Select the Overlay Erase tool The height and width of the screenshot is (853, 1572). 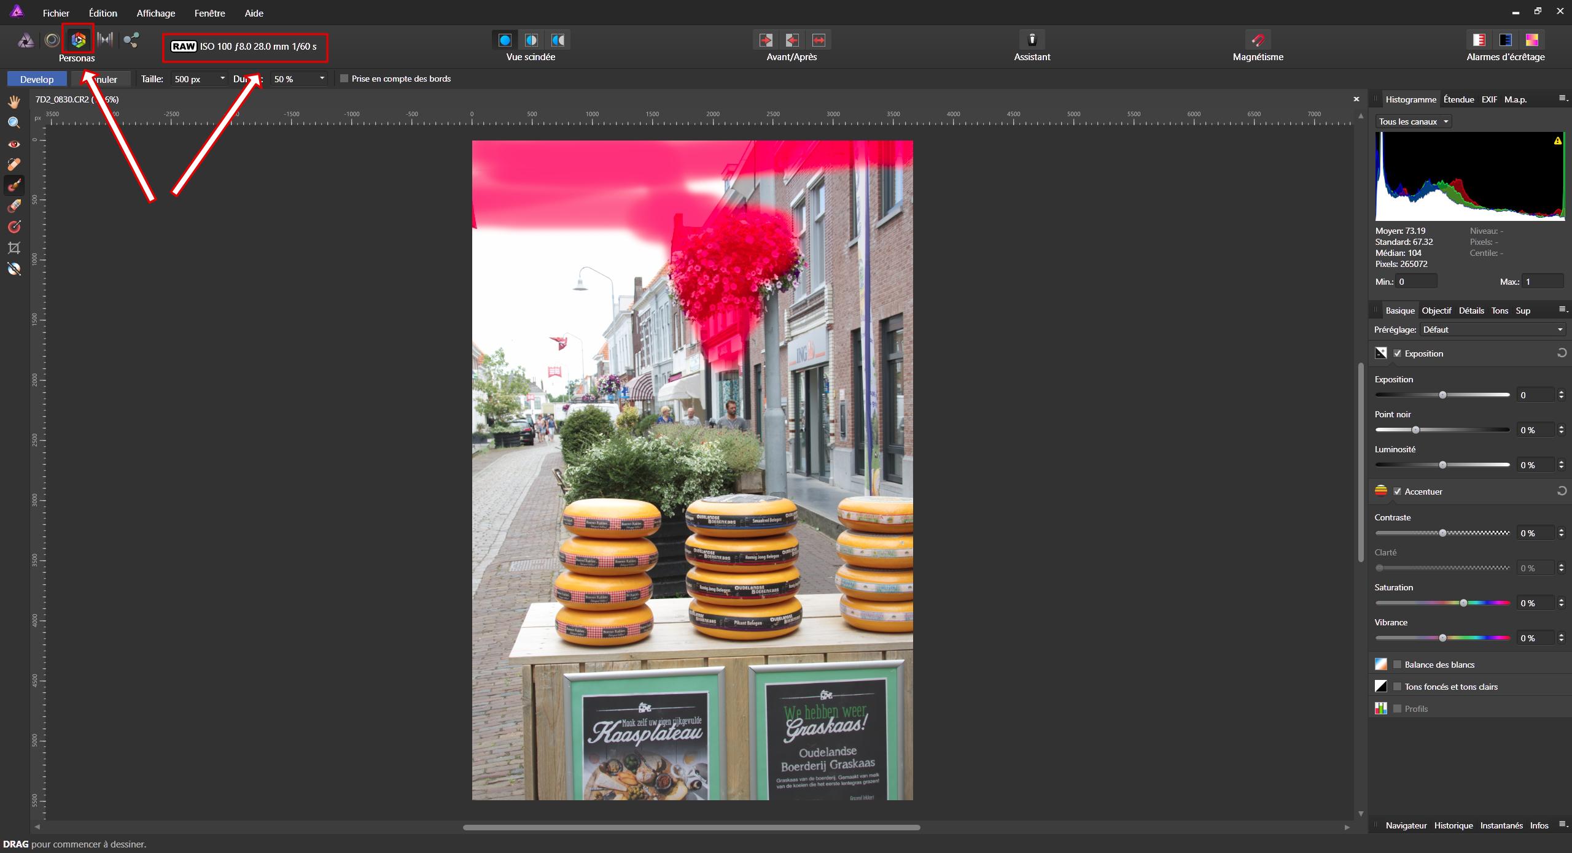click(14, 206)
